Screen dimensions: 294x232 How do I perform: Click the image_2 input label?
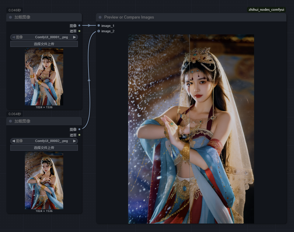pyautogui.click(x=108, y=31)
